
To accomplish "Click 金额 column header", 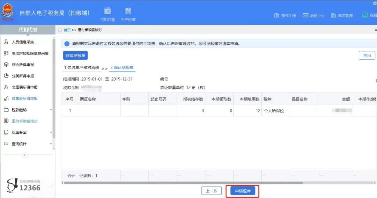I will click(x=335, y=99).
